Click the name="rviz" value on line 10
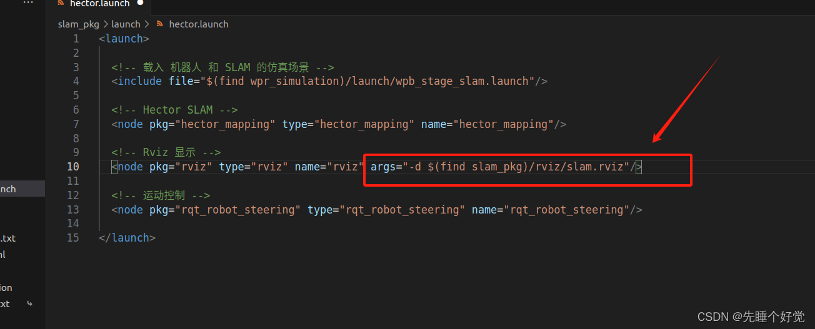Image resolution: width=815 pixels, height=329 pixels. (345, 167)
